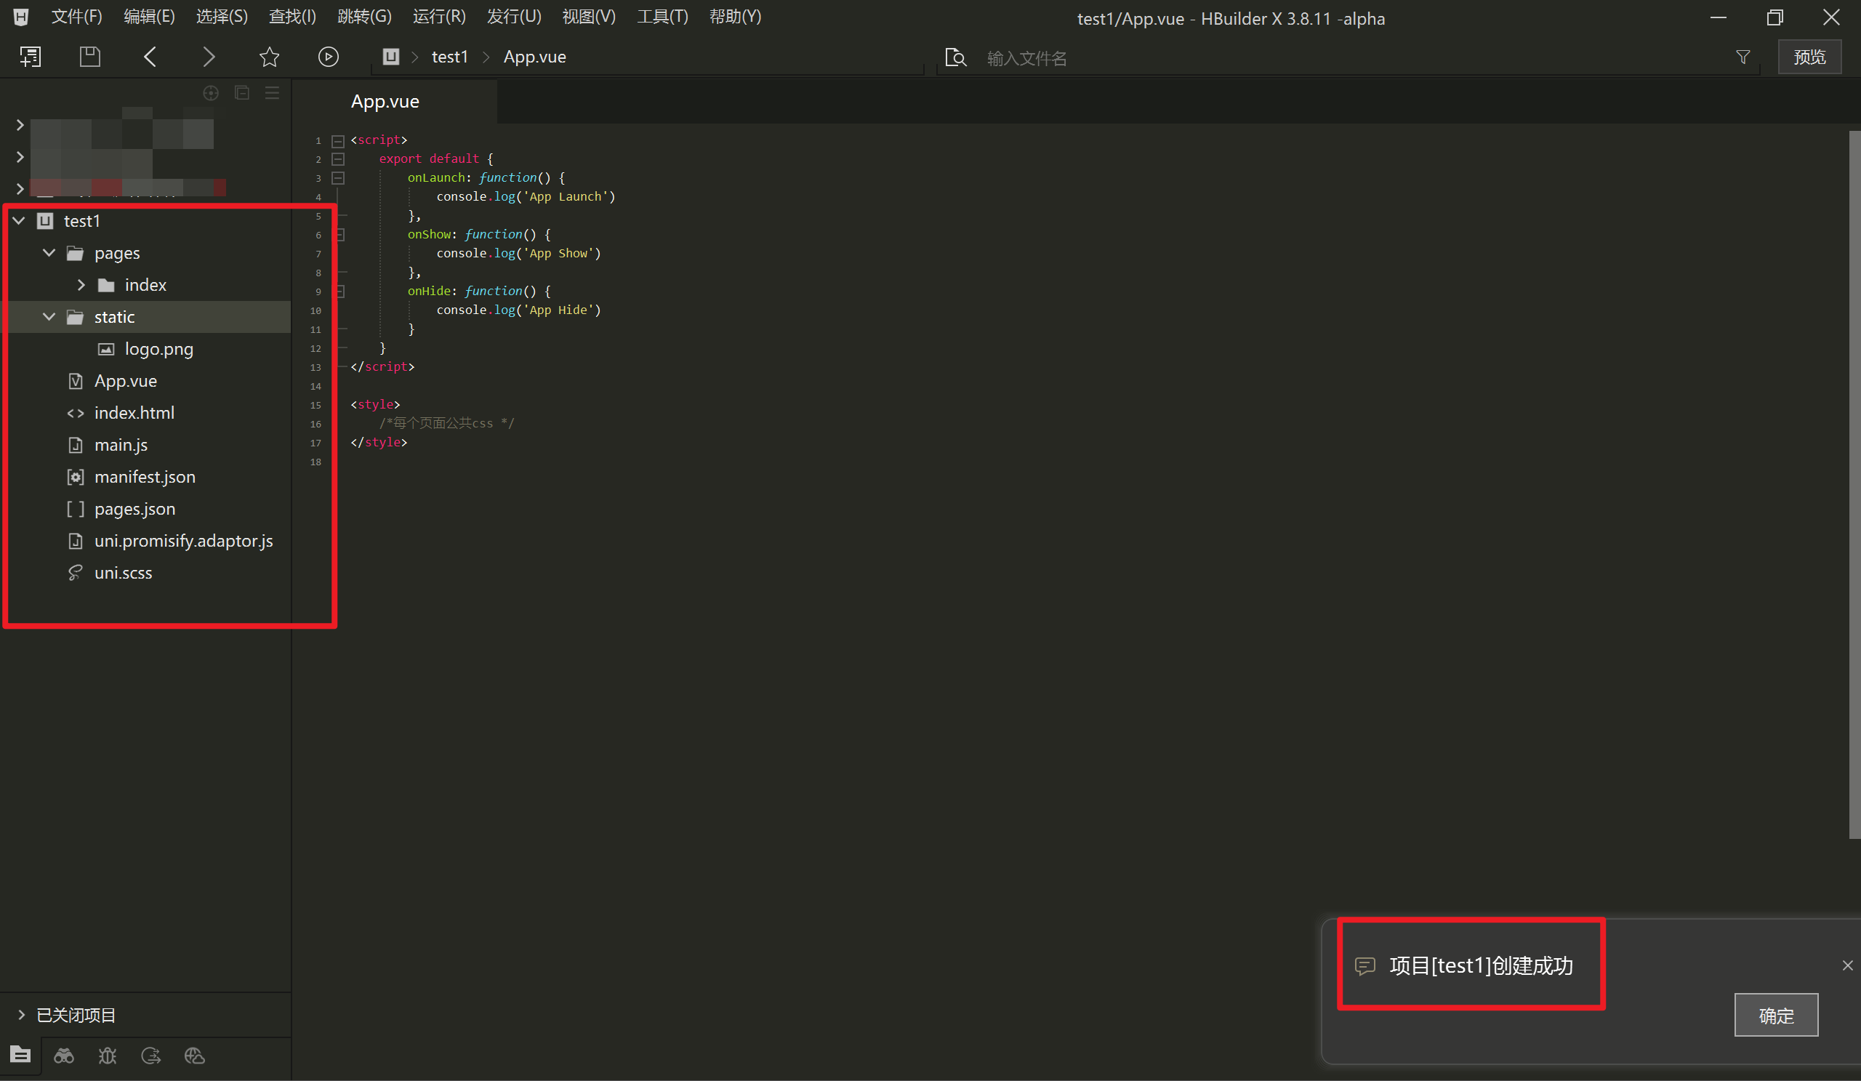
Task: Open the project manager menu icon
Action: 272,93
